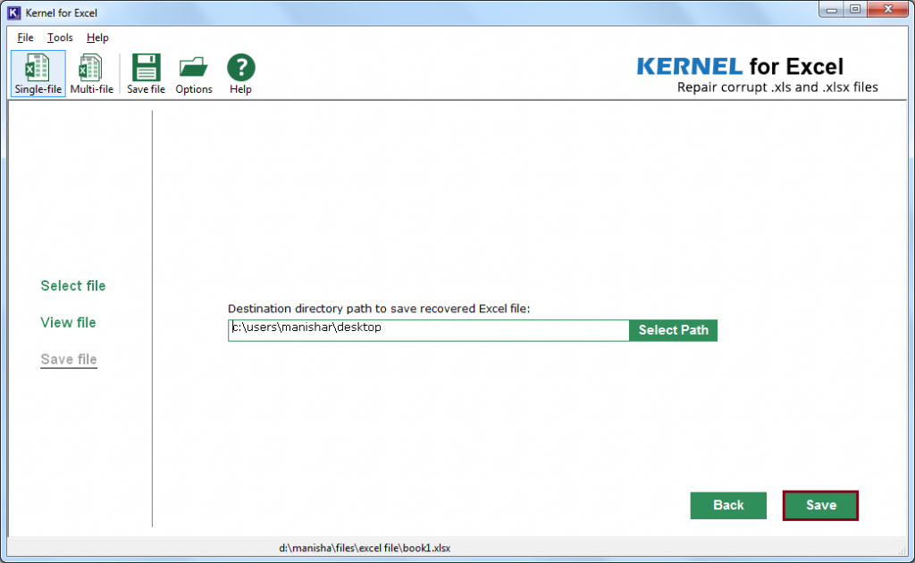Go to the View file step

click(68, 322)
